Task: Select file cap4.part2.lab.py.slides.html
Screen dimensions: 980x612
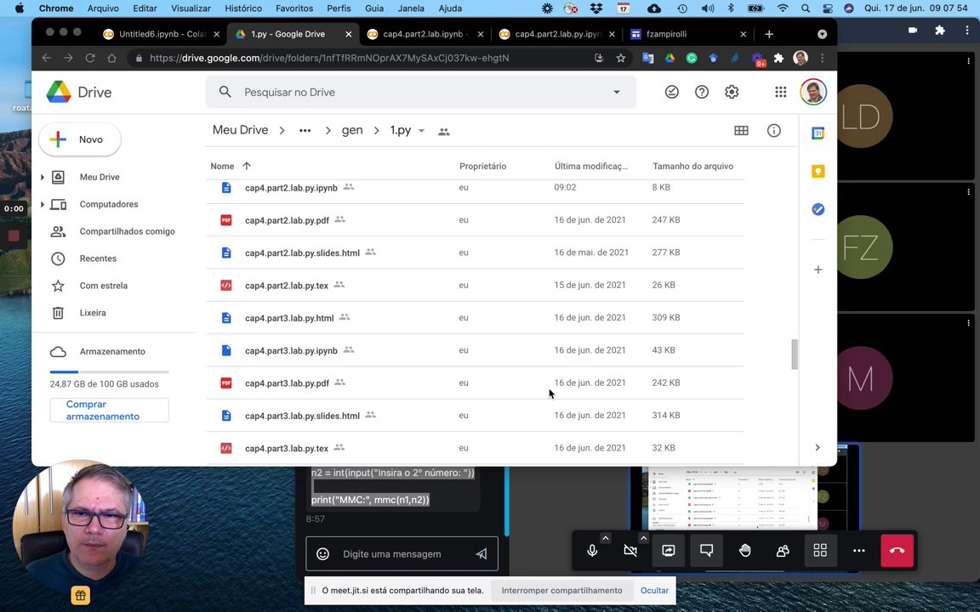Action: point(475,252)
